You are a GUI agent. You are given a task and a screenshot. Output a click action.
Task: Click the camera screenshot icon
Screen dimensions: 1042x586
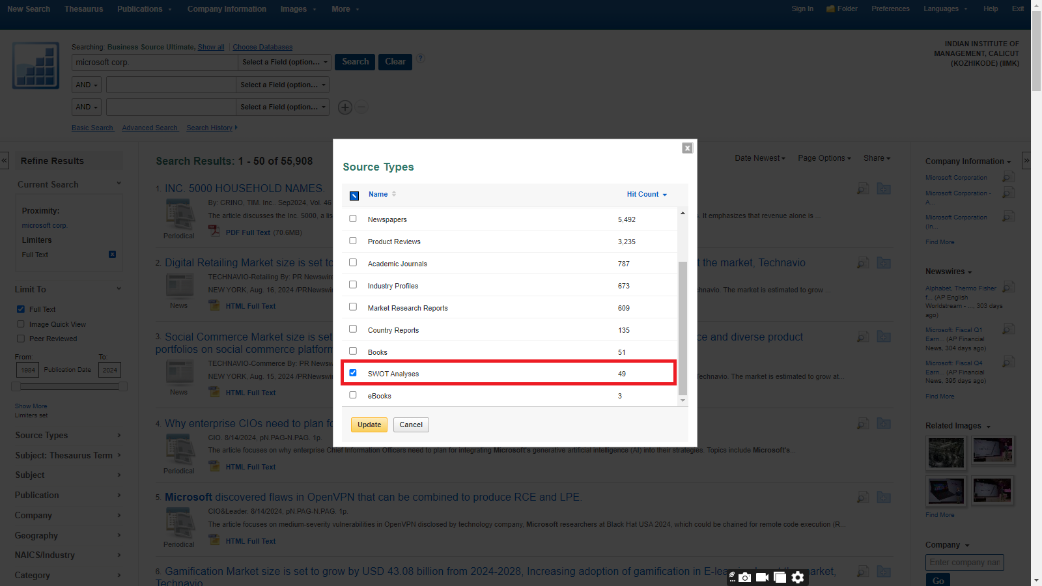[x=745, y=578]
